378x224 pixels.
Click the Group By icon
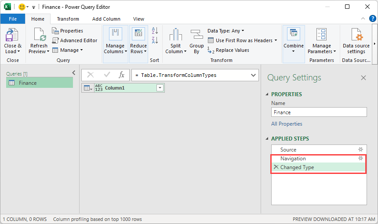pos(197,34)
